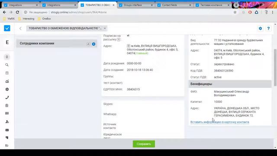Click the Дата рождения value 0000-00-00
The width and height of the screenshot is (277, 156).
tap(134, 63)
